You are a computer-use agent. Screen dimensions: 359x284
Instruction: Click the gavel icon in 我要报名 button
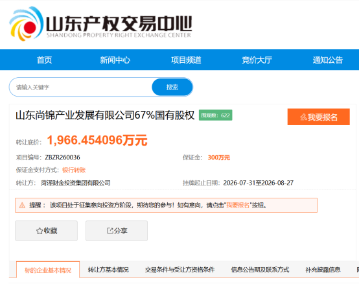pos(303,117)
